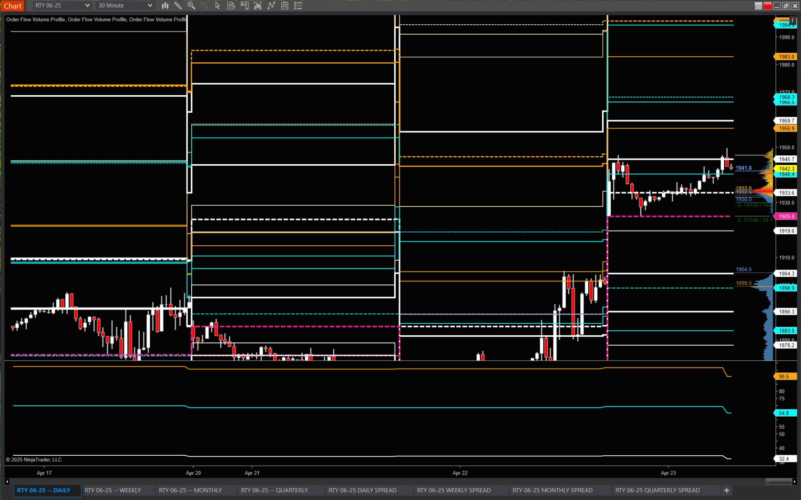This screenshot has height=500, width=801.
Task: Click the F fixed-scale button on price axis
Action: 793,21
